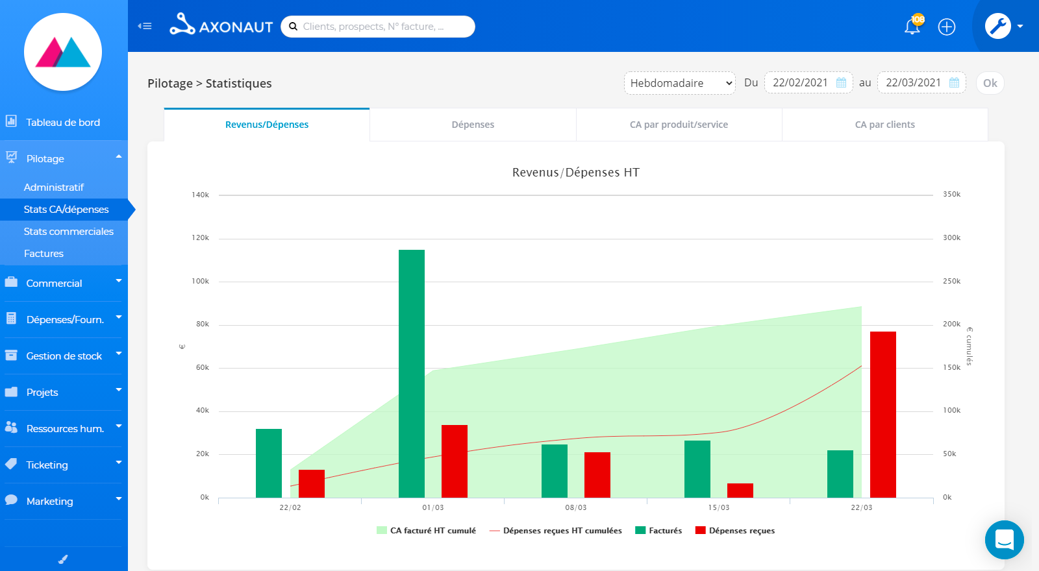Expand the Ressources hum. sidebar section
1039x571 pixels.
click(64, 428)
